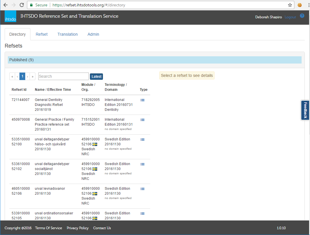Click Swedish flag in urval ordinationsorsaker row
The image size is (310, 235).
click(95, 218)
